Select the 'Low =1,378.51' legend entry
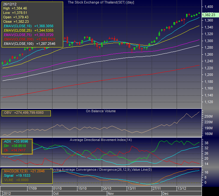The image size is (219, 196). tap(15, 13)
